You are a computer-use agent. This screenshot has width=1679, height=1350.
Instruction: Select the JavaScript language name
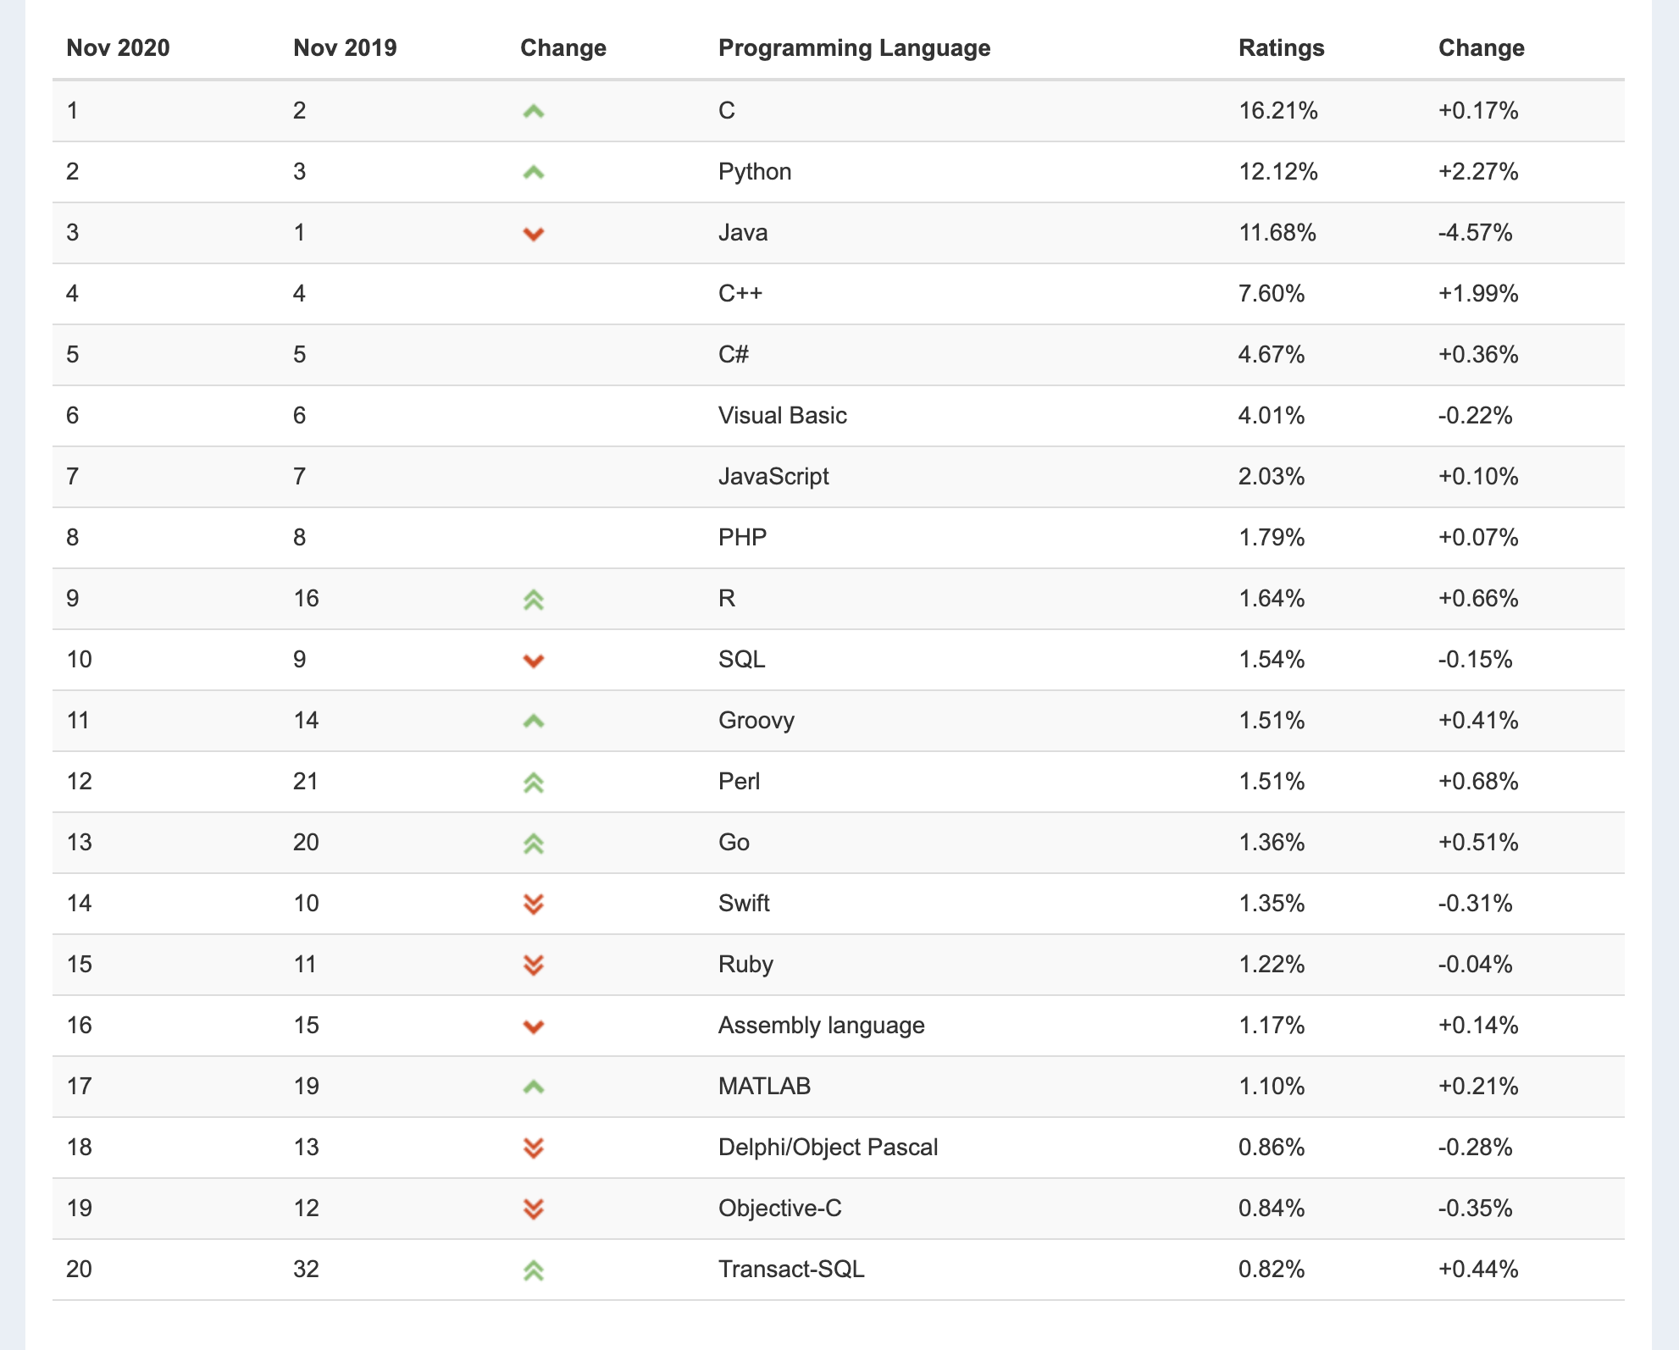773,476
